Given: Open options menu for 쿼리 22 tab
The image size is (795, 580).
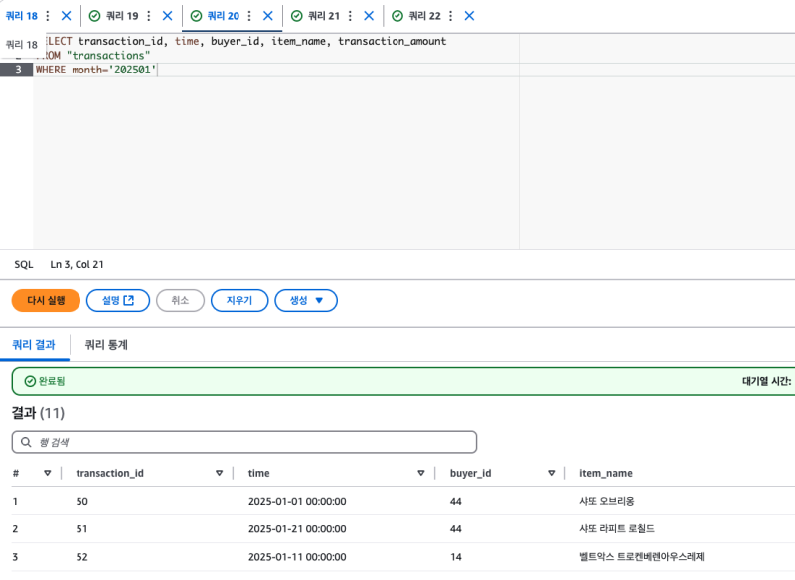Looking at the screenshot, I should coord(450,16).
